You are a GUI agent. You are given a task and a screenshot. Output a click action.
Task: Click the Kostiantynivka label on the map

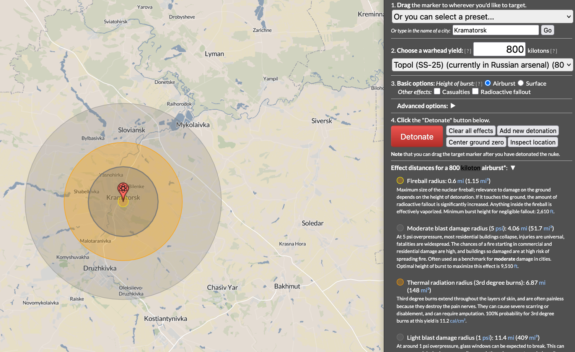tap(166, 319)
